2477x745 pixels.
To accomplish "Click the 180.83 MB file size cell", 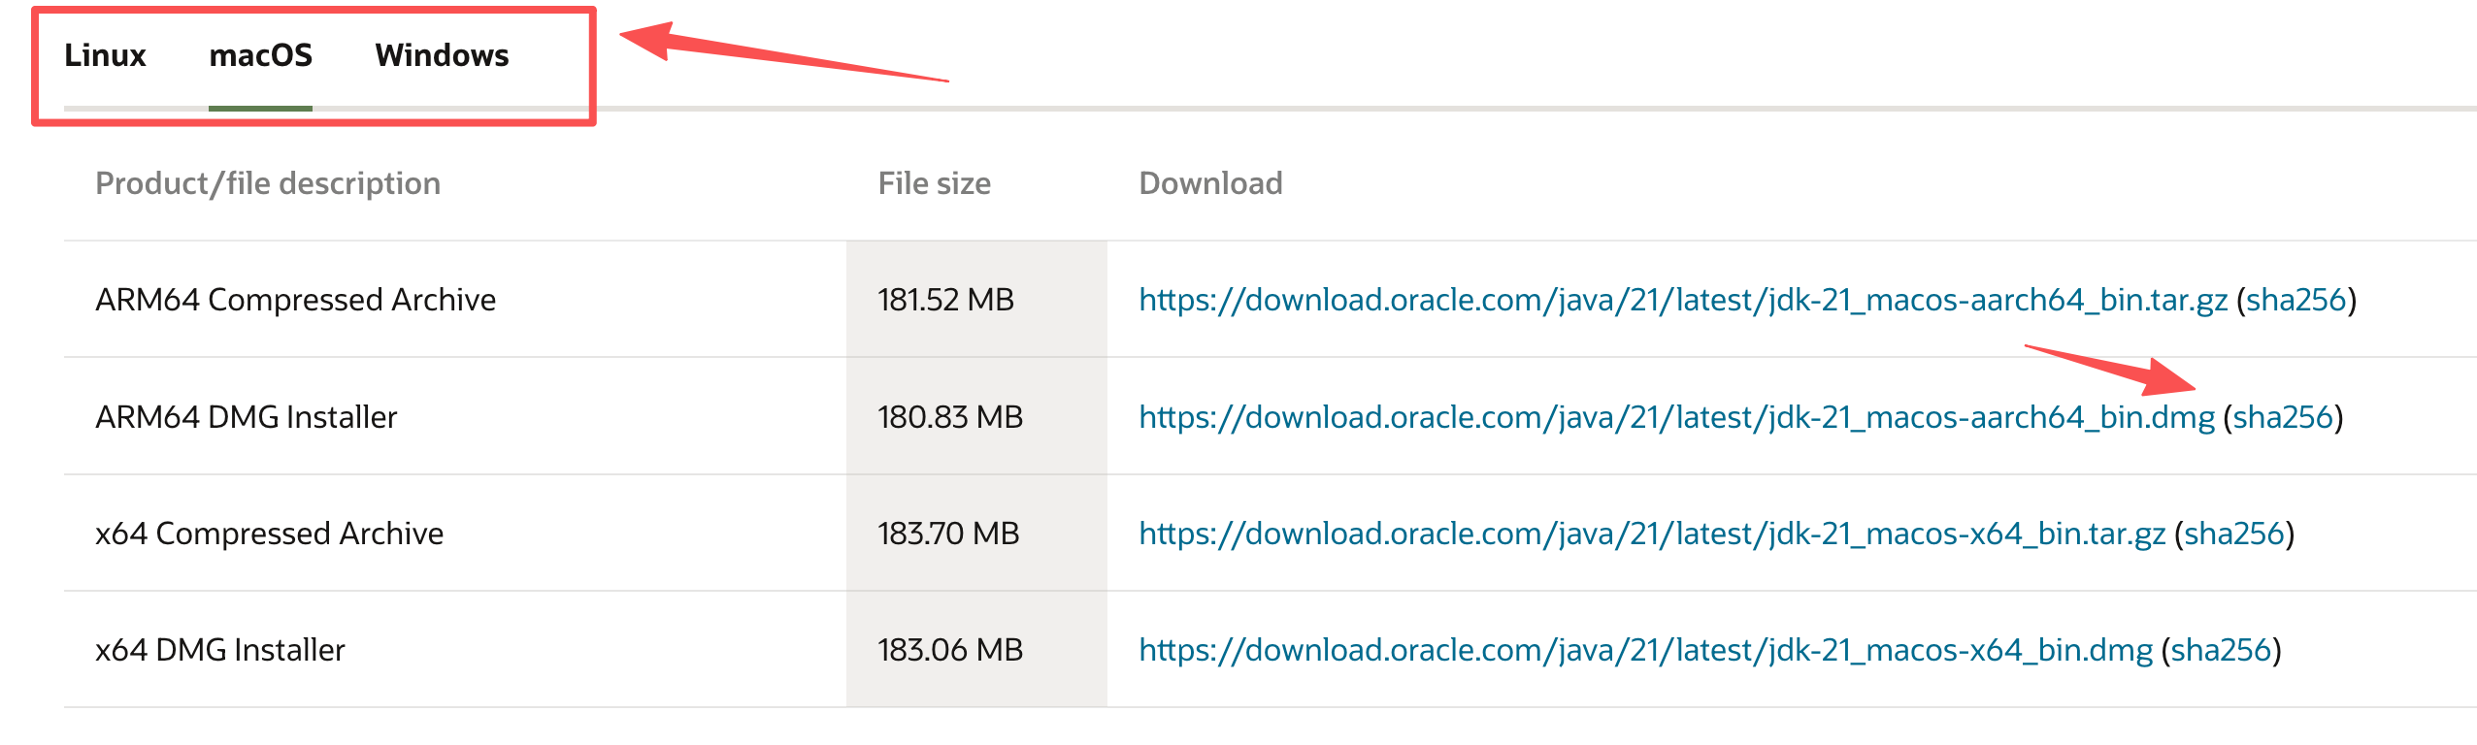I will [949, 418].
